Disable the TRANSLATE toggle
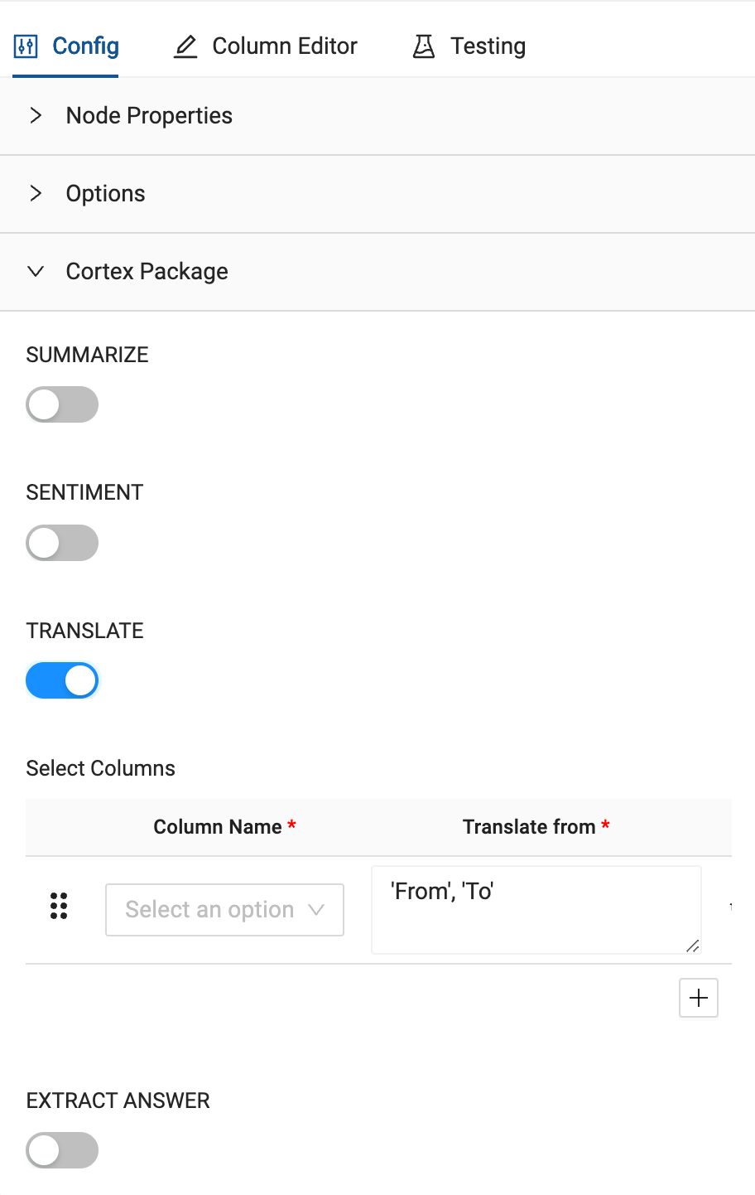This screenshot has width=755, height=1195. [x=62, y=680]
